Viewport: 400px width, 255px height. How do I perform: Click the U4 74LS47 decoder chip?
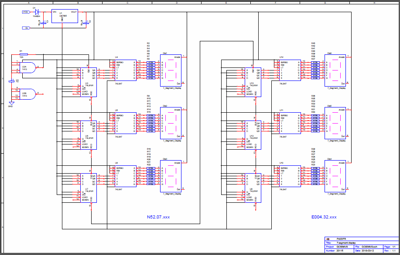pos(125,70)
